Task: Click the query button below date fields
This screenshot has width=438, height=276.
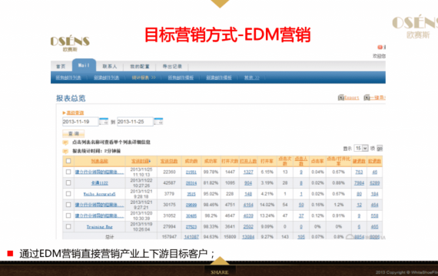Action: point(74,134)
